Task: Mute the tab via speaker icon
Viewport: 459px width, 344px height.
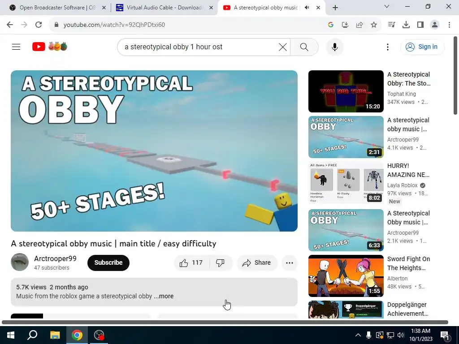Action: (x=307, y=8)
